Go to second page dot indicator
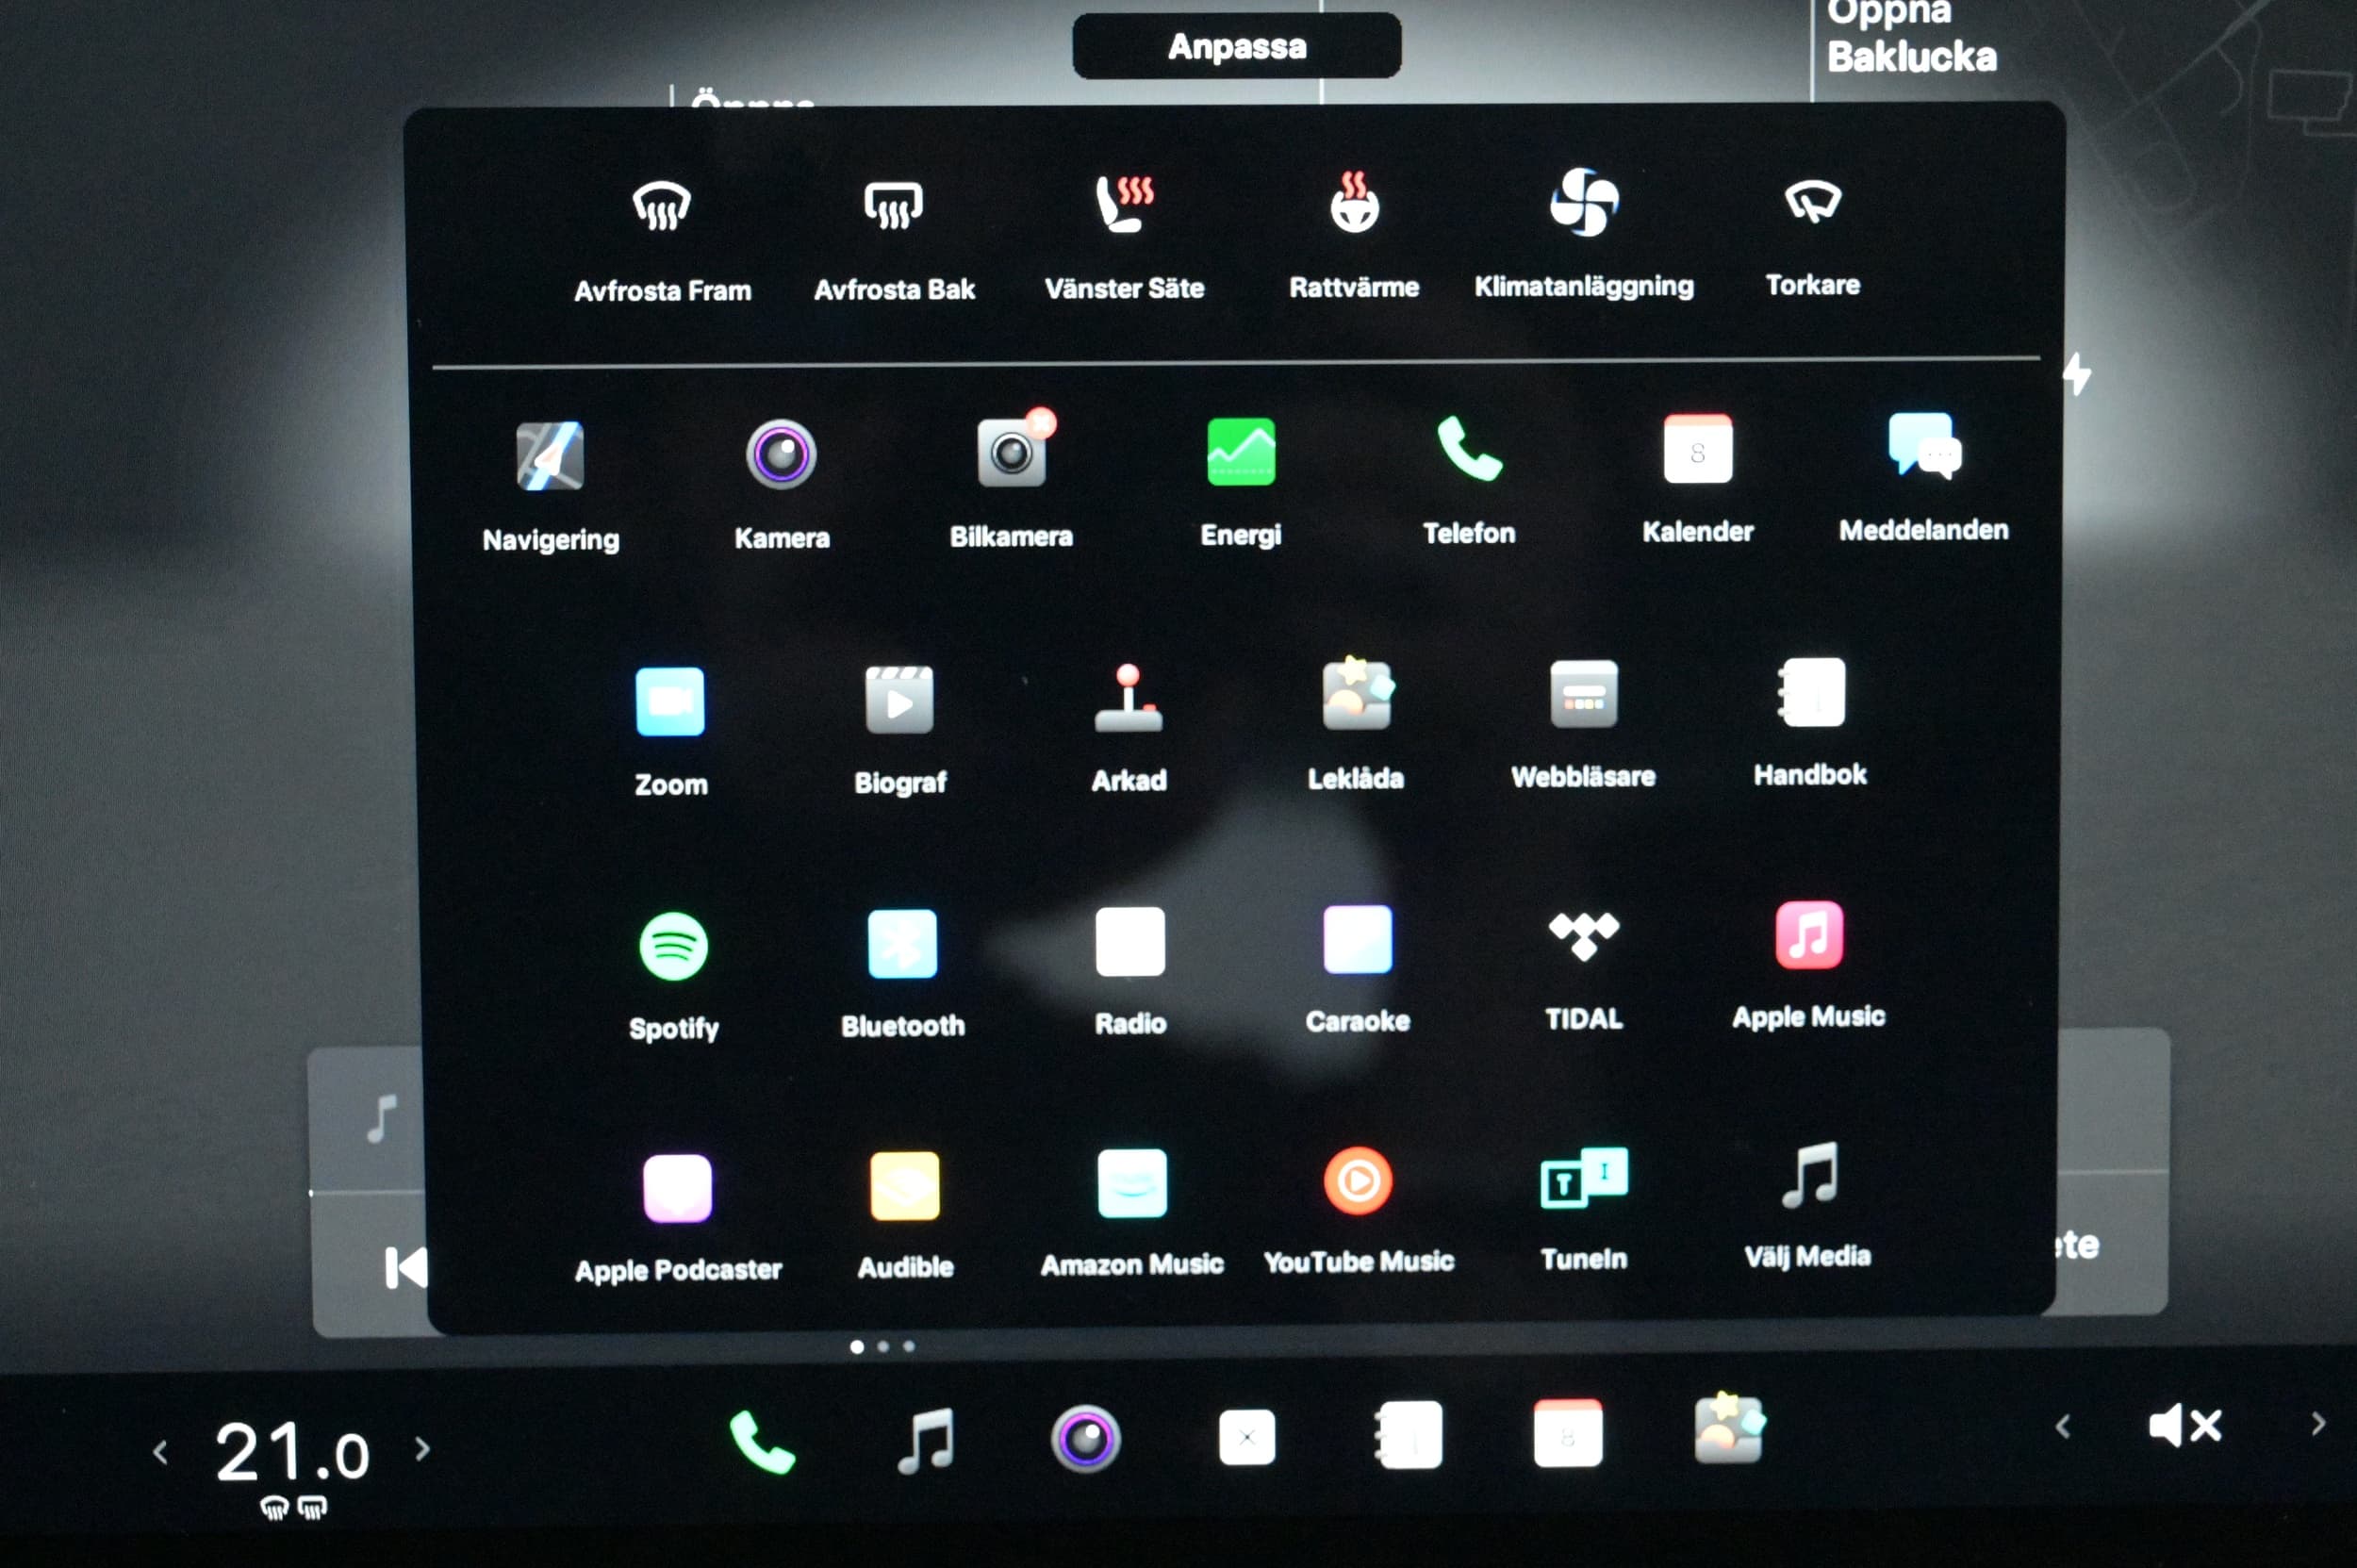Screen dimensions: 2357x1568 click(x=883, y=1347)
